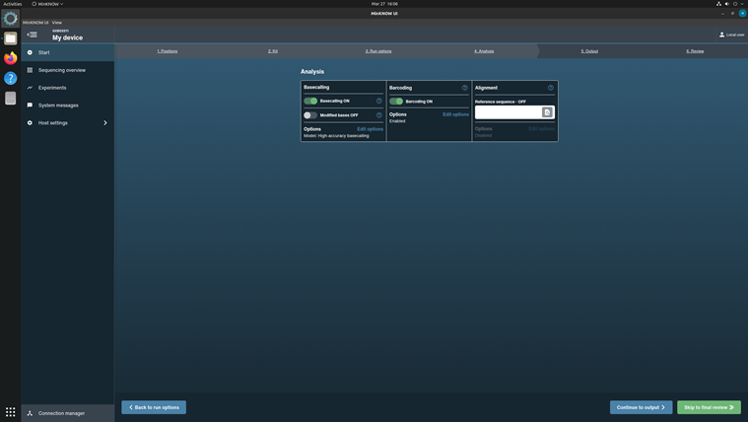Collapse the sidebar with the menu icon
Image resolution: width=748 pixels, height=422 pixels.
(32, 35)
